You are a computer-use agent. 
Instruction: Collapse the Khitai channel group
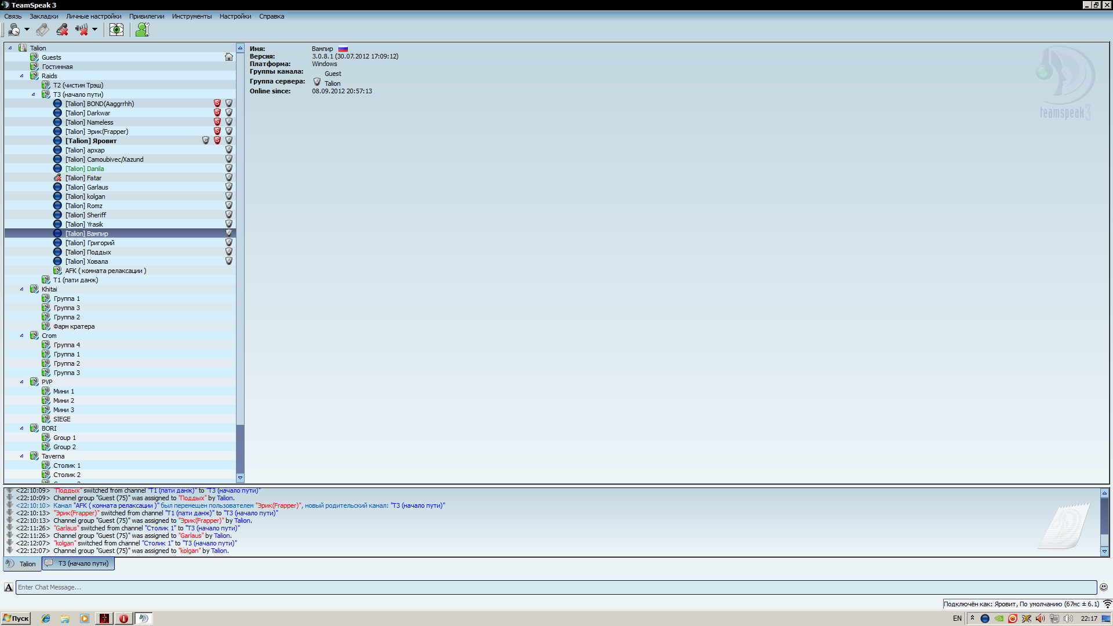pyautogui.click(x=22, y=289)
